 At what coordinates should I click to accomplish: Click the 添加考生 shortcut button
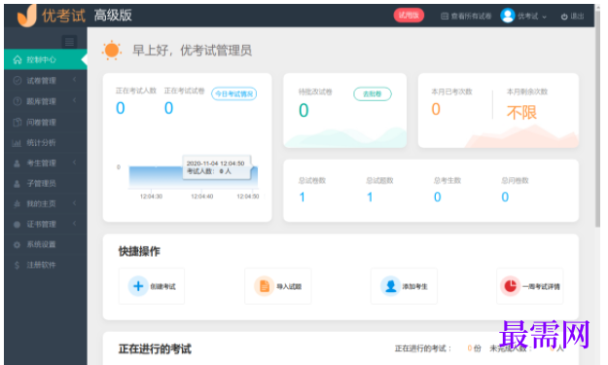coord(404,286)
